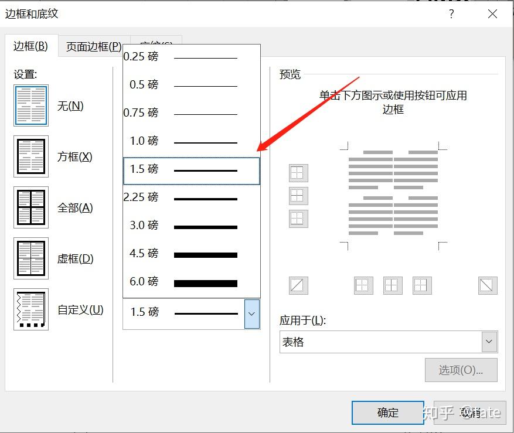Close the 边框和底纹 dialog

click(x=492, y=13)
